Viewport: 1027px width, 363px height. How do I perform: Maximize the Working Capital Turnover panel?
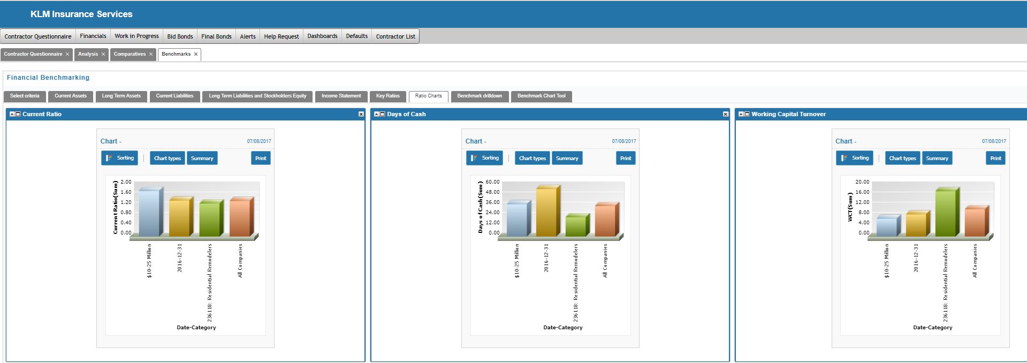tap(747, 114)
